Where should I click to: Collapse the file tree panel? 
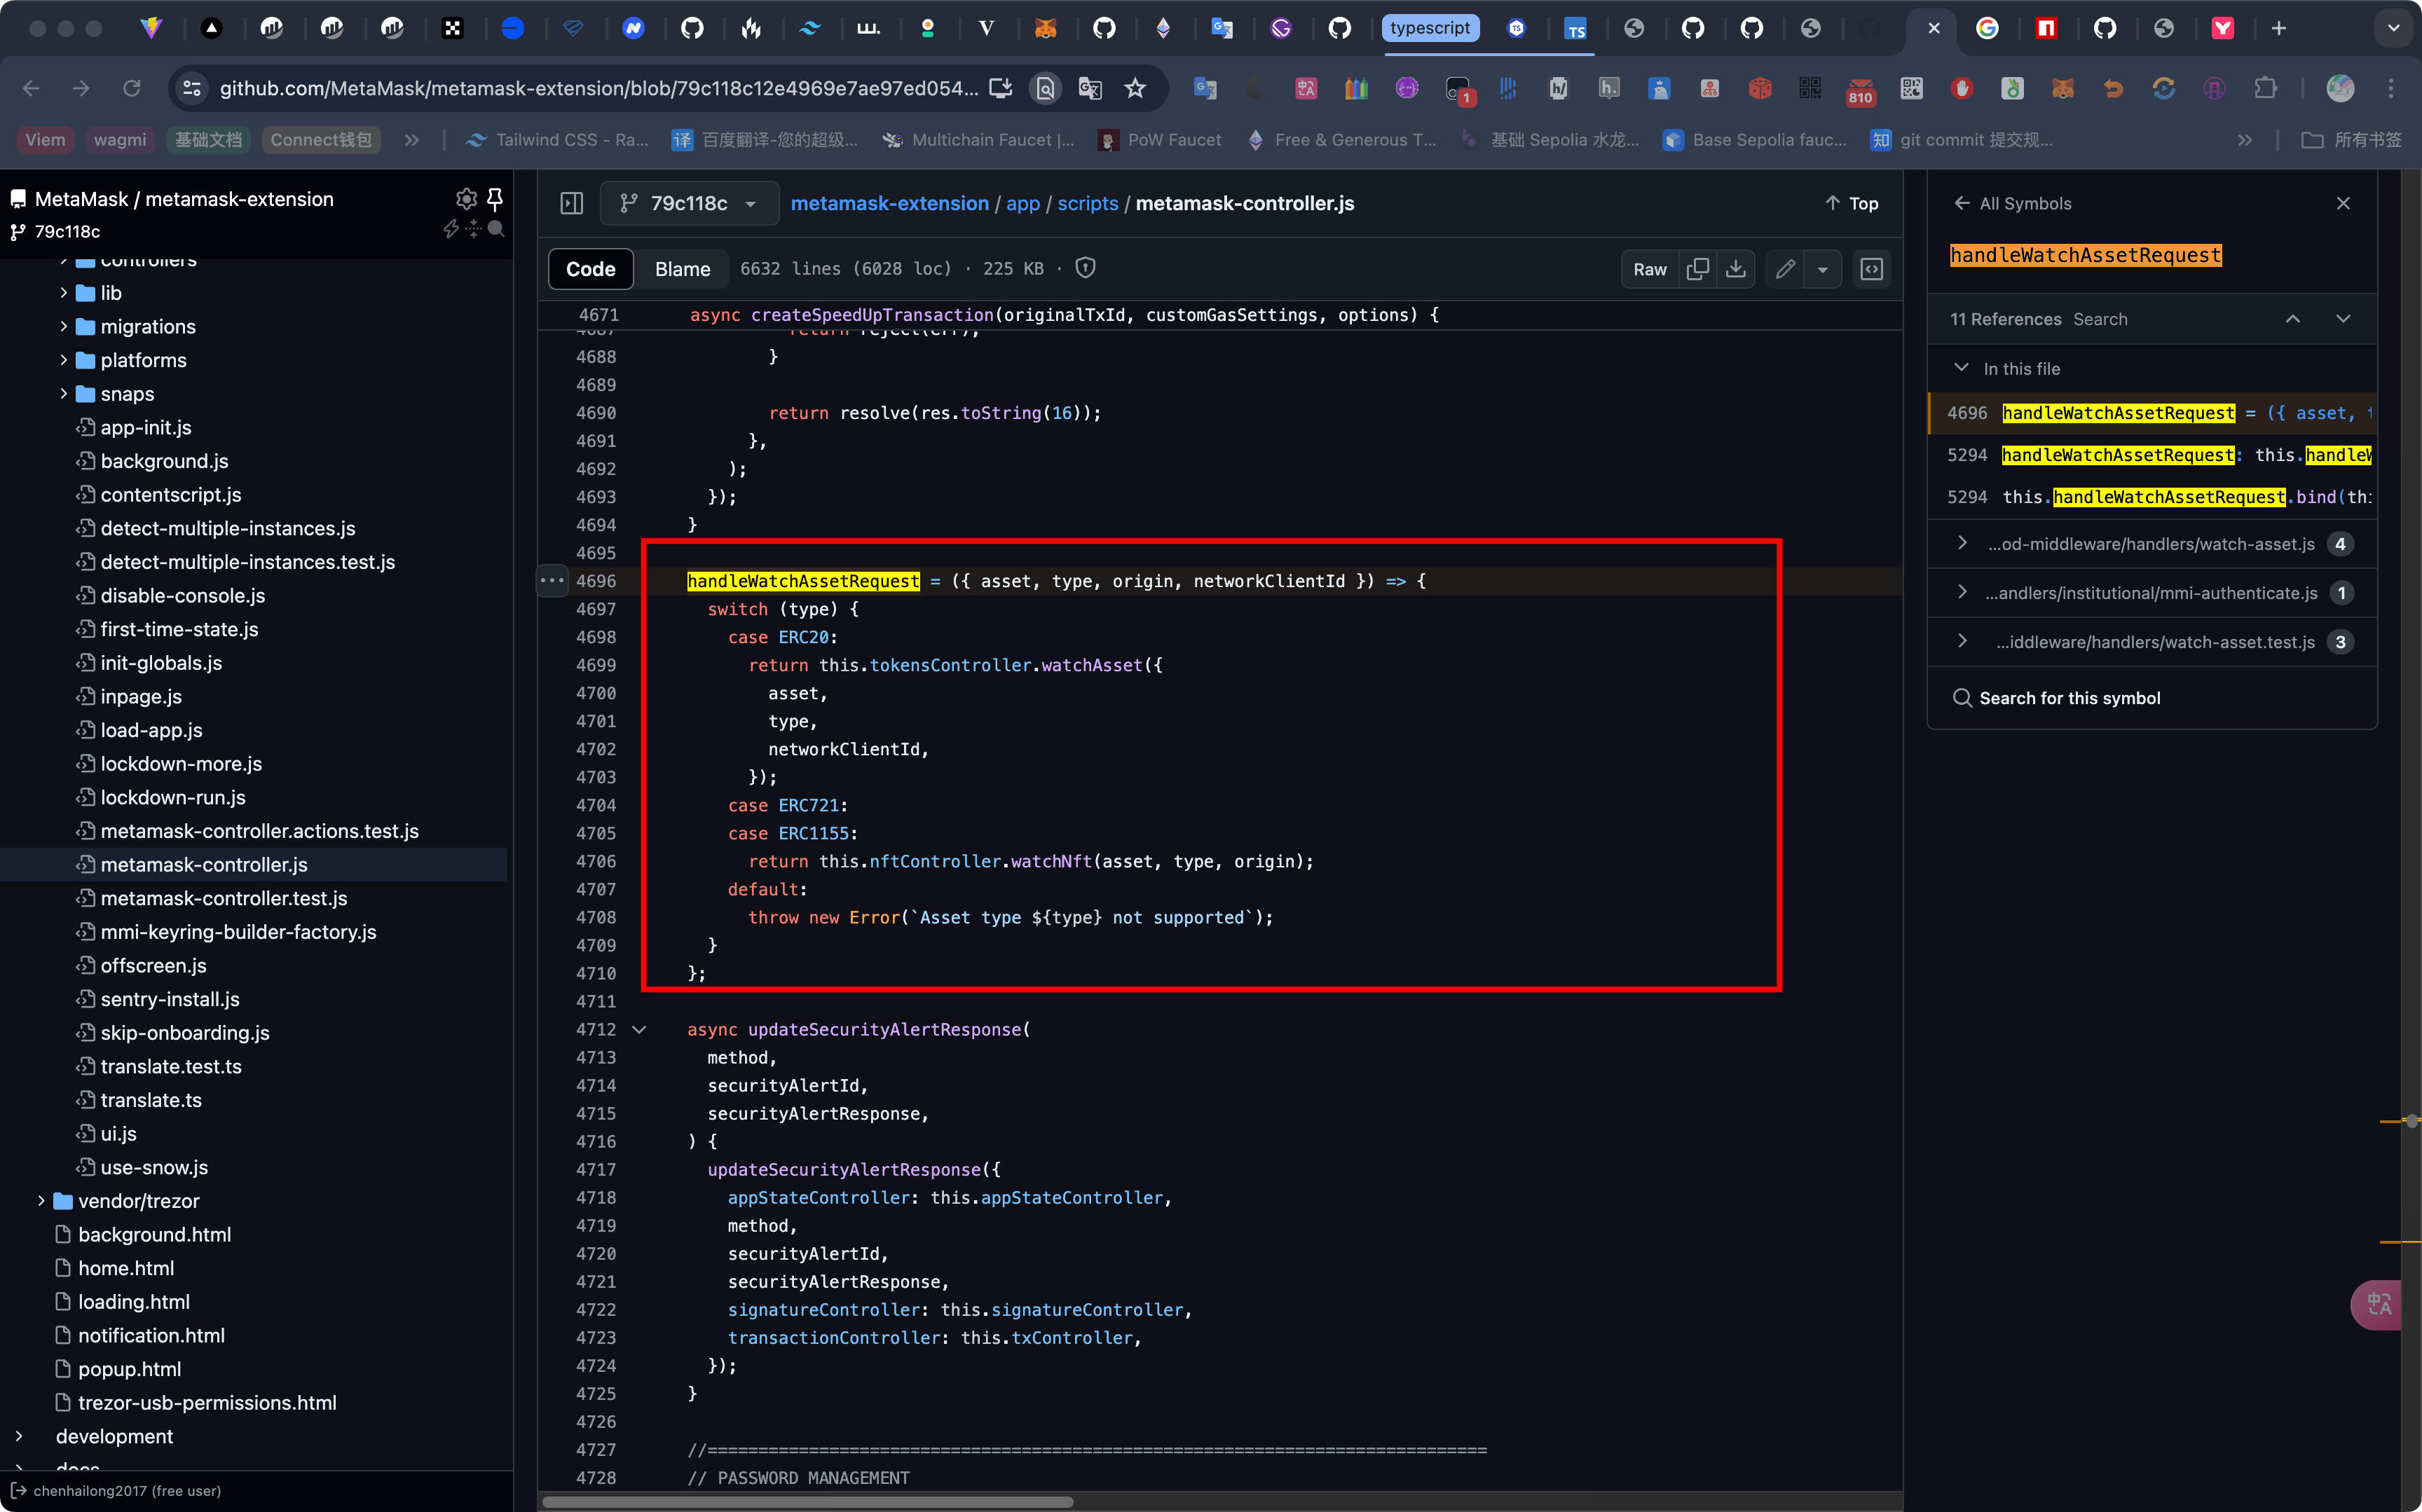(x=572, y=203)
